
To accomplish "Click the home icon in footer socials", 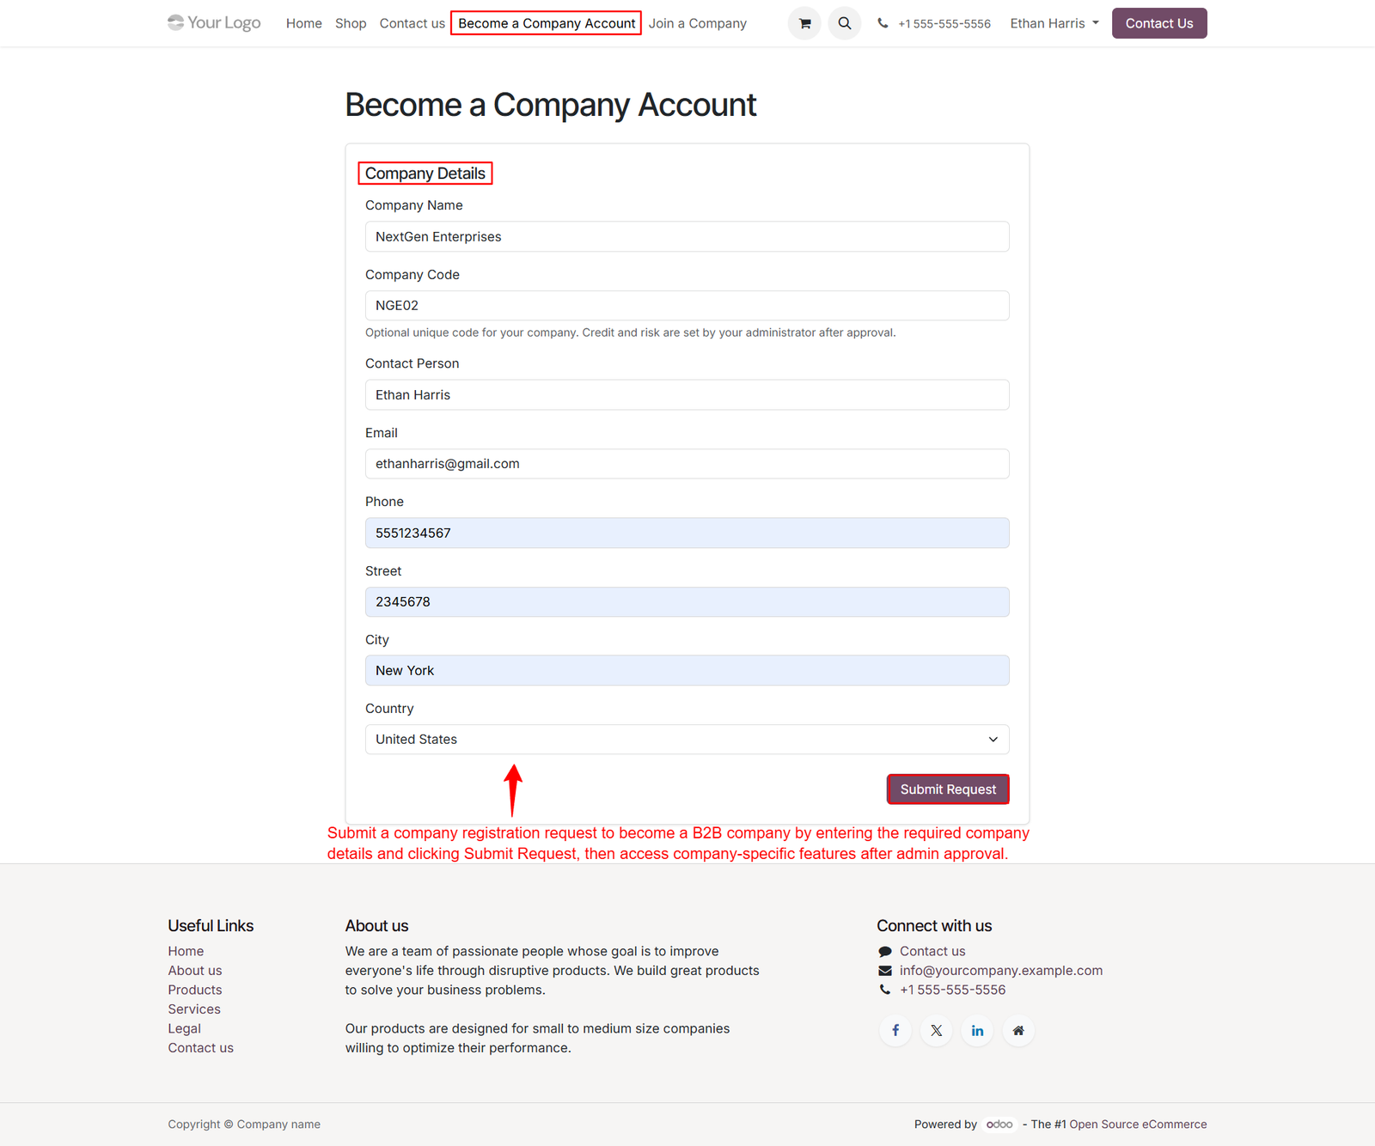I will coord(1018,1030).
